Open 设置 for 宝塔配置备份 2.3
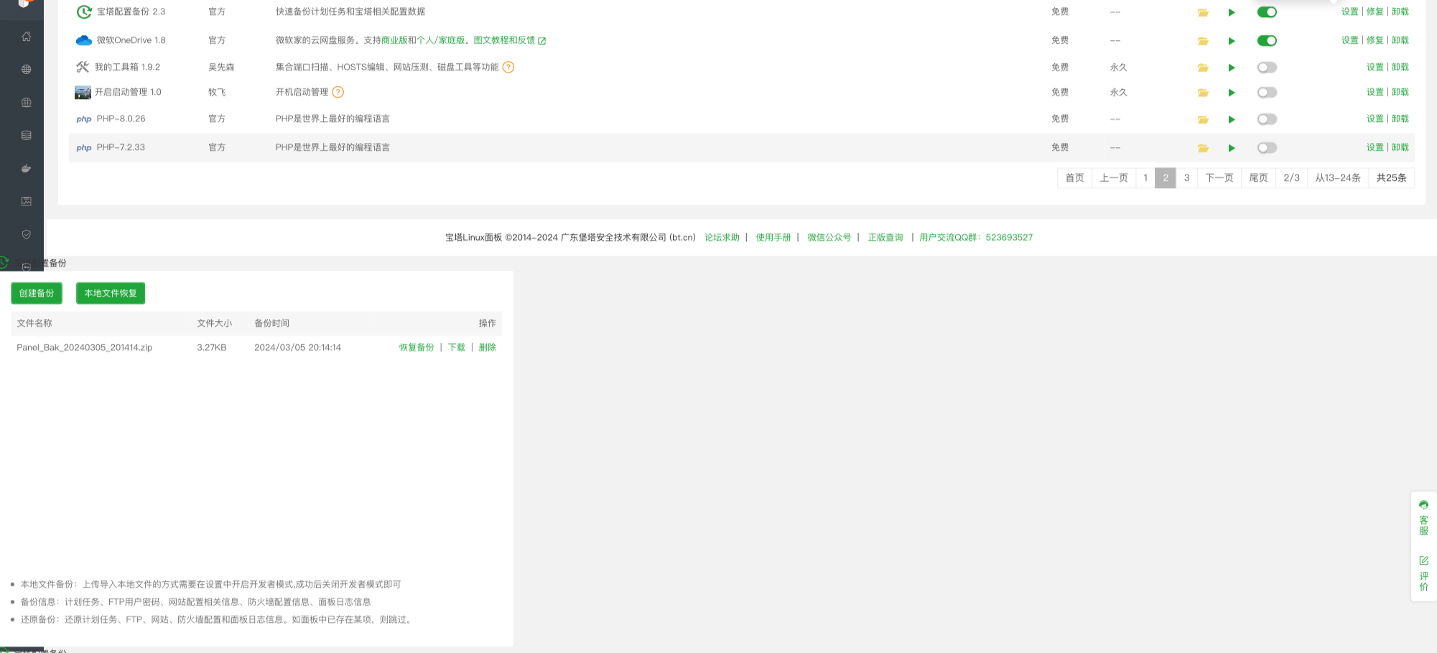Screen dimensions: 1437x653 tap(1349, 12)
